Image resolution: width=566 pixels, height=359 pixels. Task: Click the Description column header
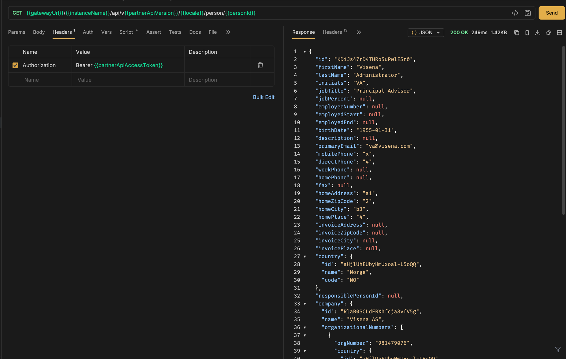pos(203,52)
